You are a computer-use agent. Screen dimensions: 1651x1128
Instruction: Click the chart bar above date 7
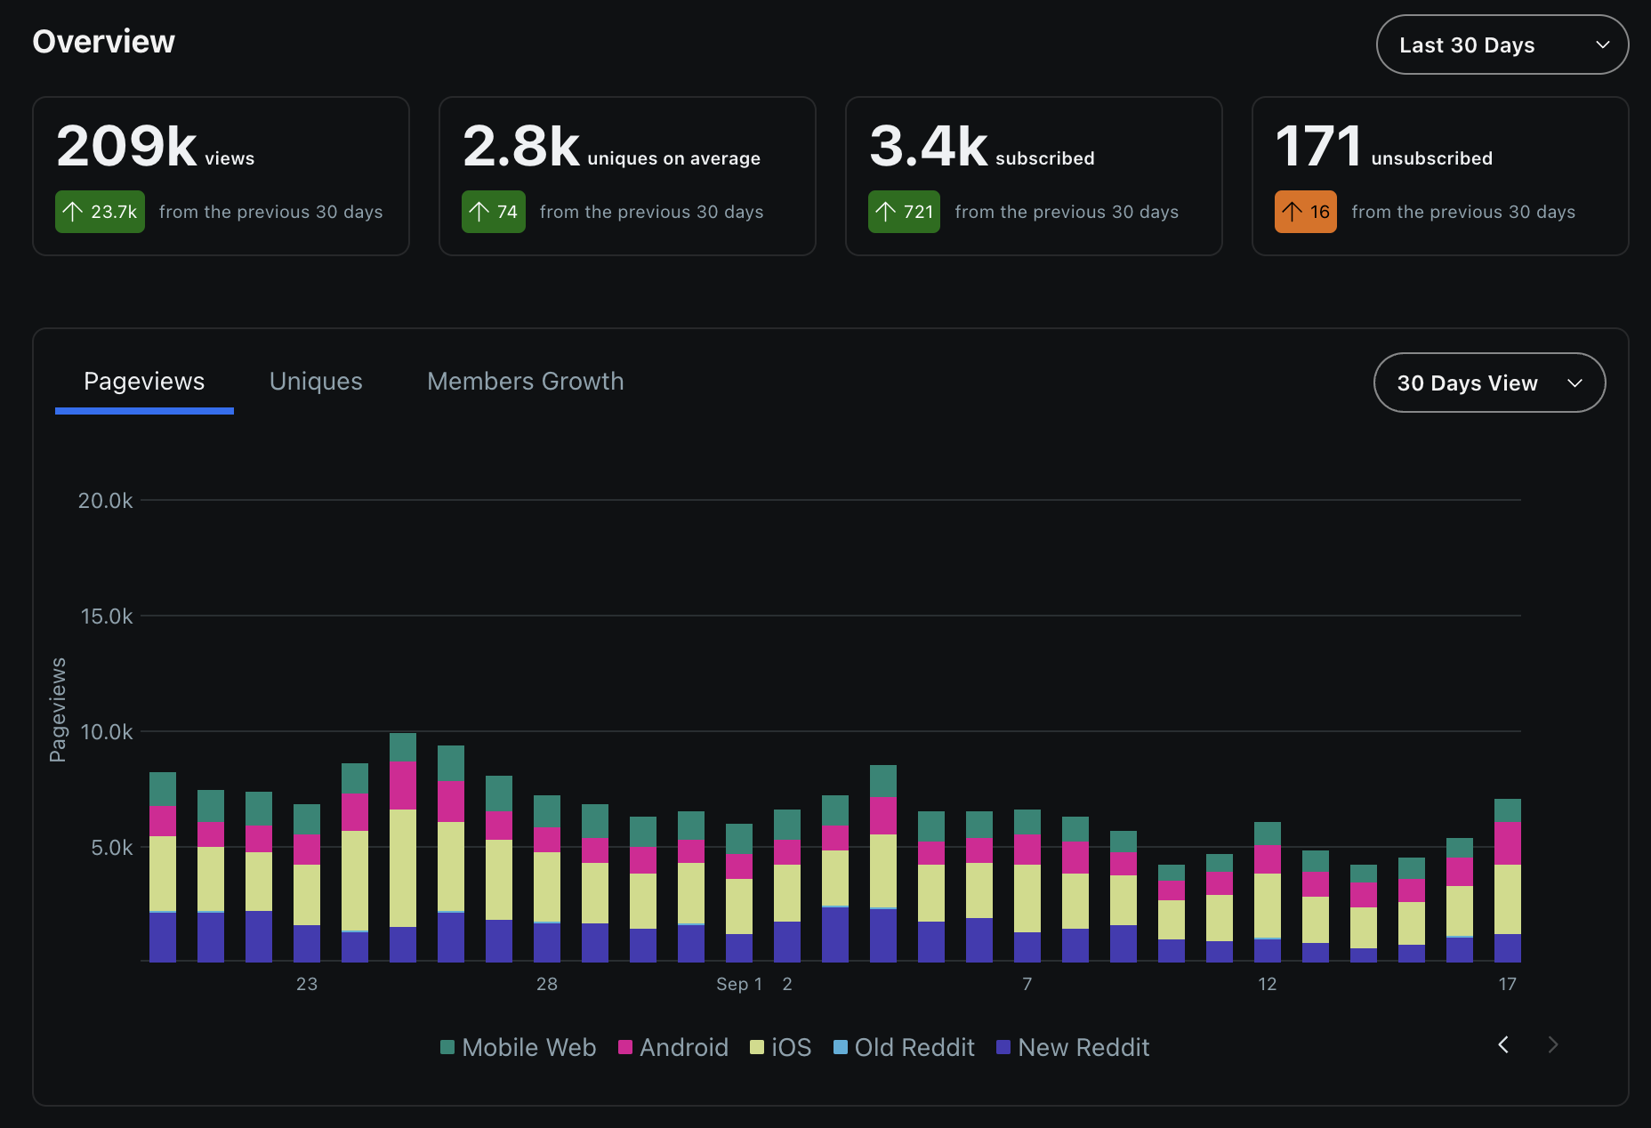[1027, 886]
